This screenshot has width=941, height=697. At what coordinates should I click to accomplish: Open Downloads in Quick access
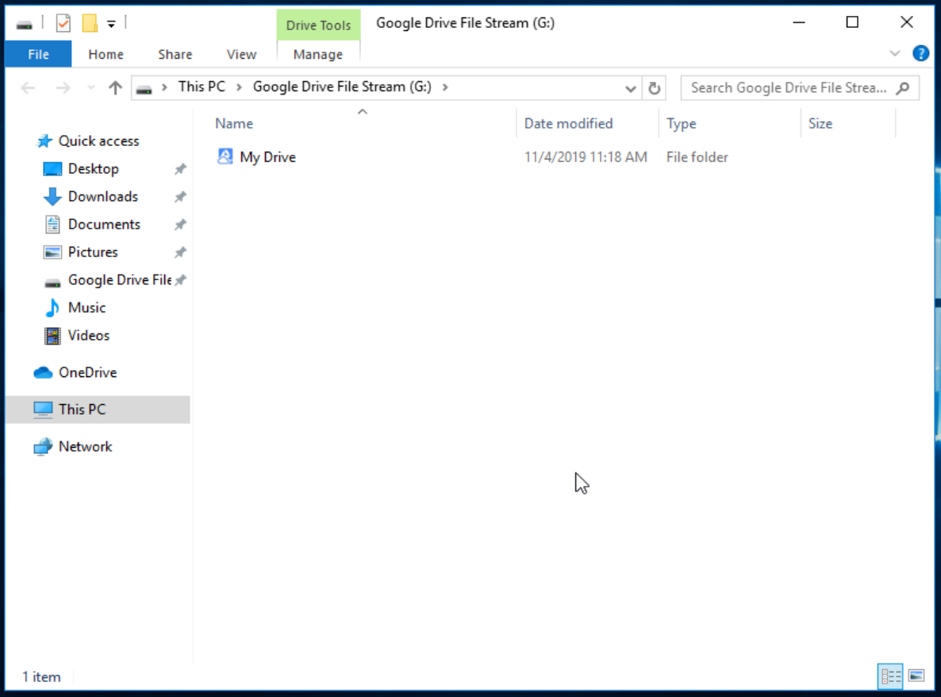pos(103,196)
